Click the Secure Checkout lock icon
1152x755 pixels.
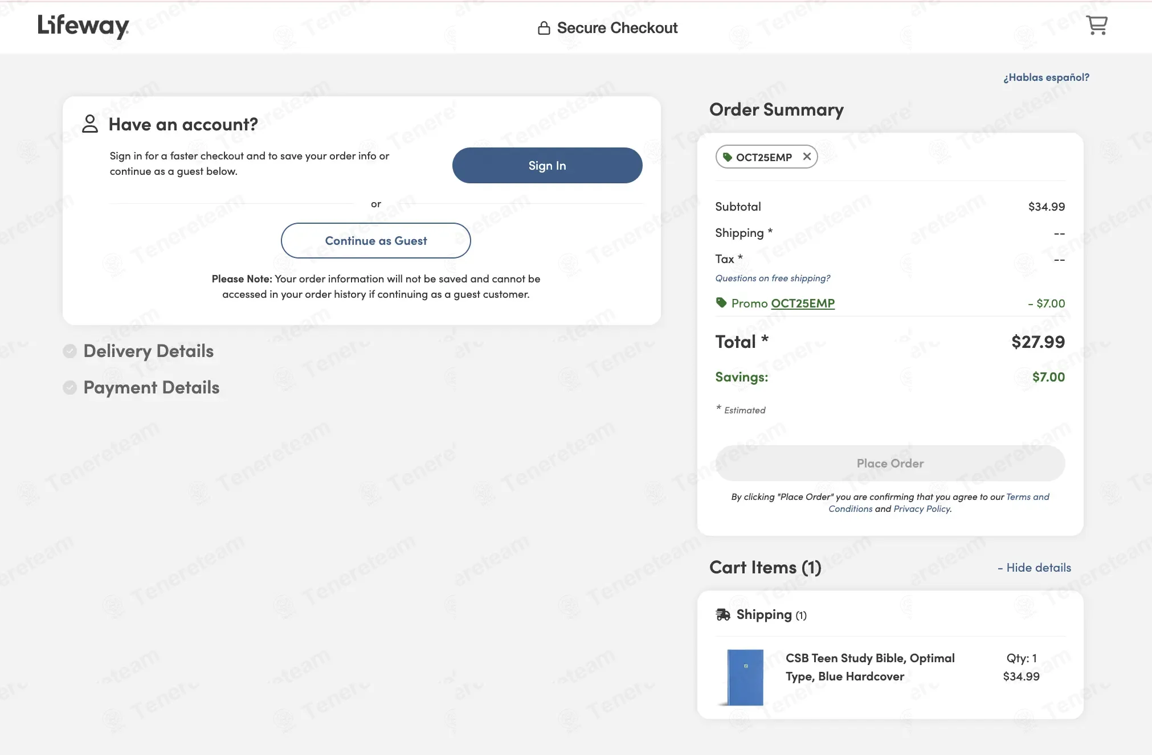544,28
